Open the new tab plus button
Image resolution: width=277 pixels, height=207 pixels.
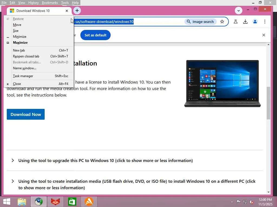coord(77,11)
